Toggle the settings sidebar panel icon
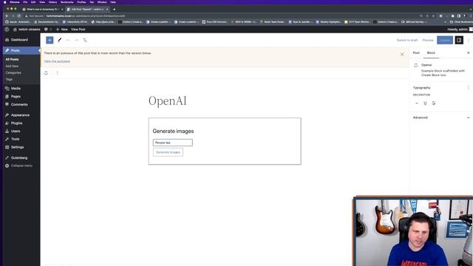This screenshot has width=473, height=266. (x=459, y=40)
